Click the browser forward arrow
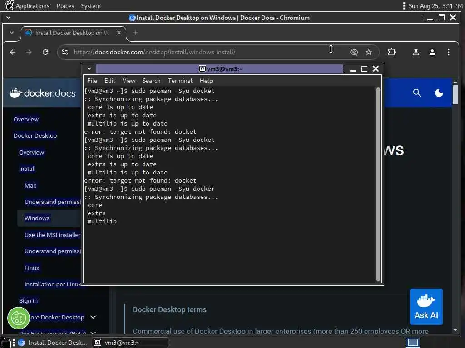This screenshot has width=465, height=348. click(29, 52)
